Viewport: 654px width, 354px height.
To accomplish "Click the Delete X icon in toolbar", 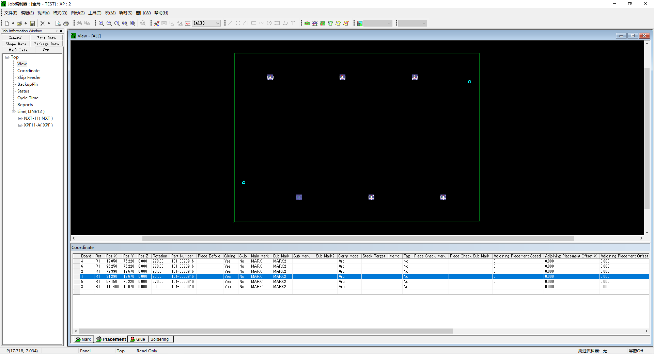I will 43,23.
